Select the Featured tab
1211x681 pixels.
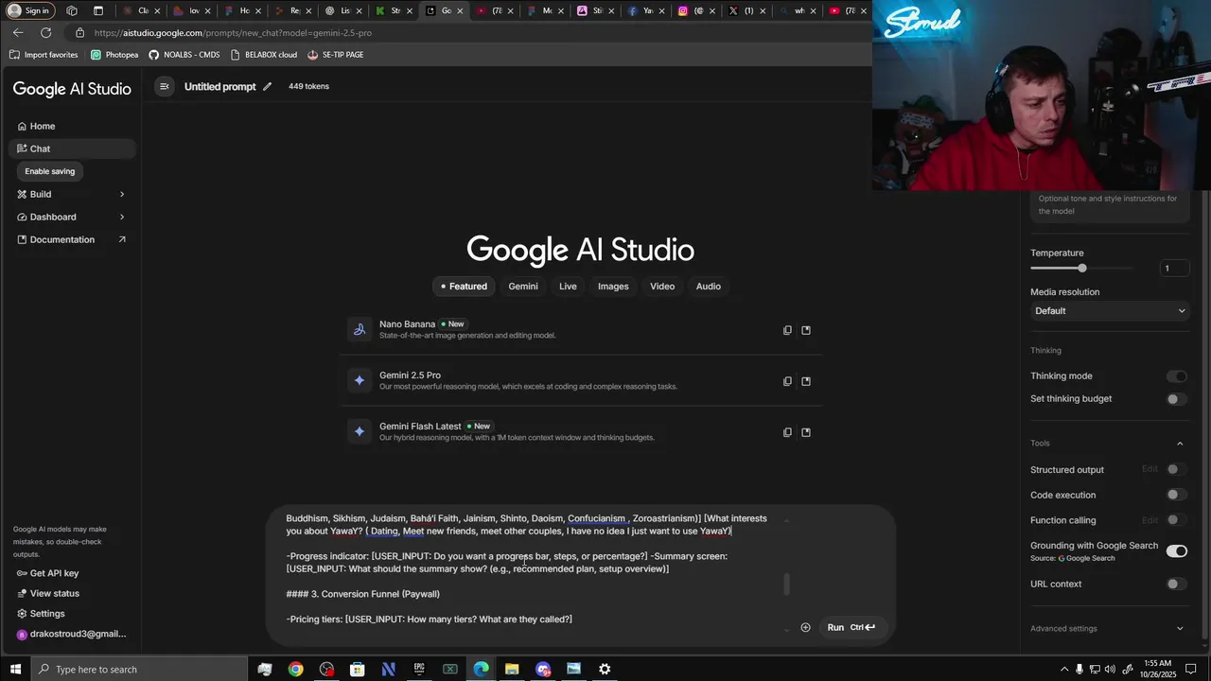tap(464, 287)
